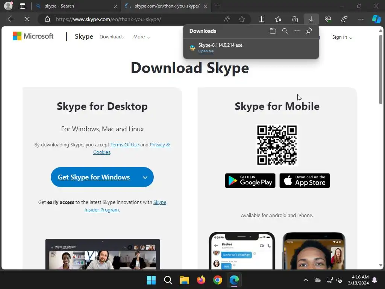Viewport: 385px width, 289px height.
Task: Open the notifications bell
Action: [x=375, y=280]
